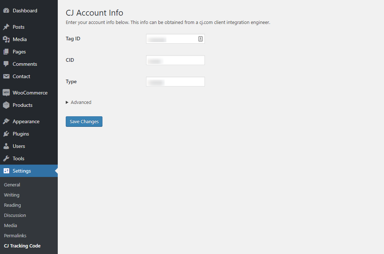Open the Discussion settings page

pos(15,215)
